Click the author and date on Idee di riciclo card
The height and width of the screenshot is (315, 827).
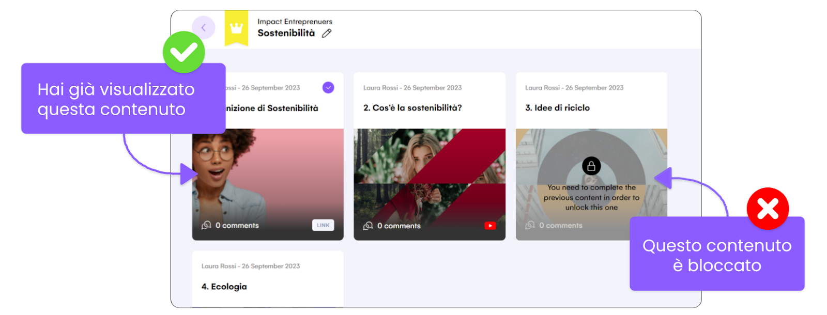[574, 88]
